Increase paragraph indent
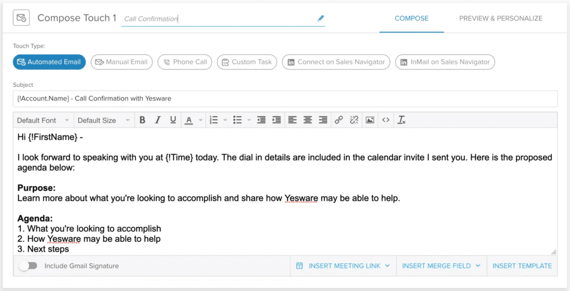Screen dimensions: 570x291 coord(277,120)
